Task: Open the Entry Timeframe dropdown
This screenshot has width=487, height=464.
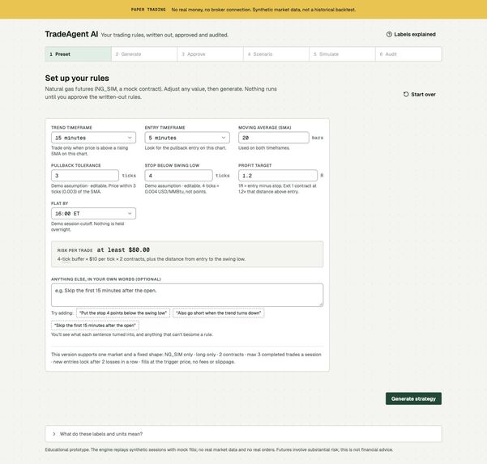Action: point(187,138)
